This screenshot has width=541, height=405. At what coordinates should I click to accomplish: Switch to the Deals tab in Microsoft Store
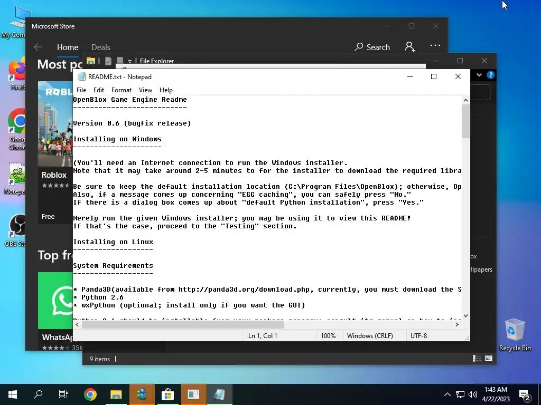click(101, 47)
